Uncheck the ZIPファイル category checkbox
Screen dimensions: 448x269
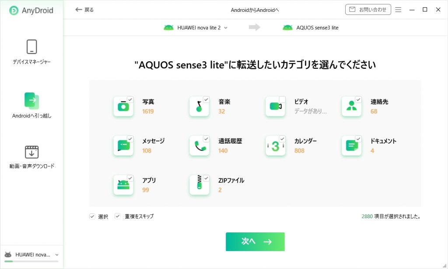click(x=206, y=178)
